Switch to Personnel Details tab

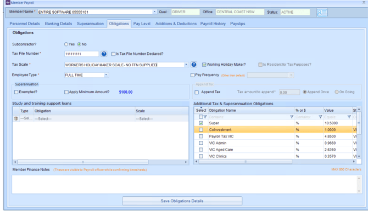click(x=25, y=24)
